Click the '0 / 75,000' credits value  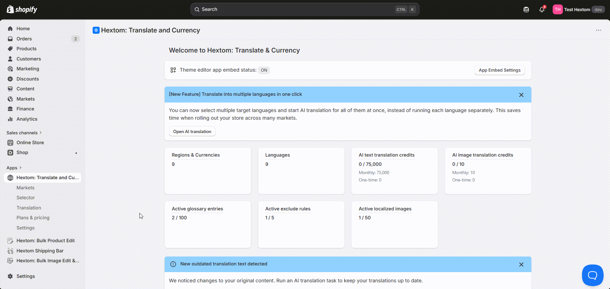point(370,164)
